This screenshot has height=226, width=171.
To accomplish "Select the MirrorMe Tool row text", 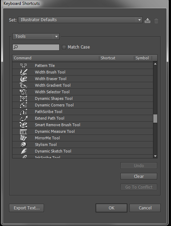I will 47,138.
